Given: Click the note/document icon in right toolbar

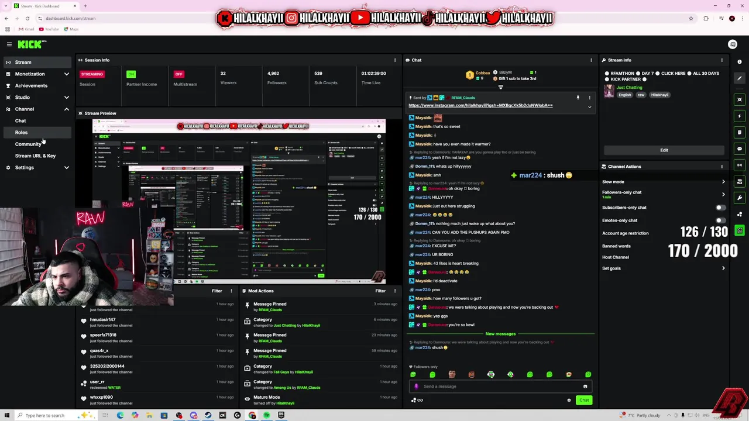Looking at the screenshot, I should tap(740, 132).
